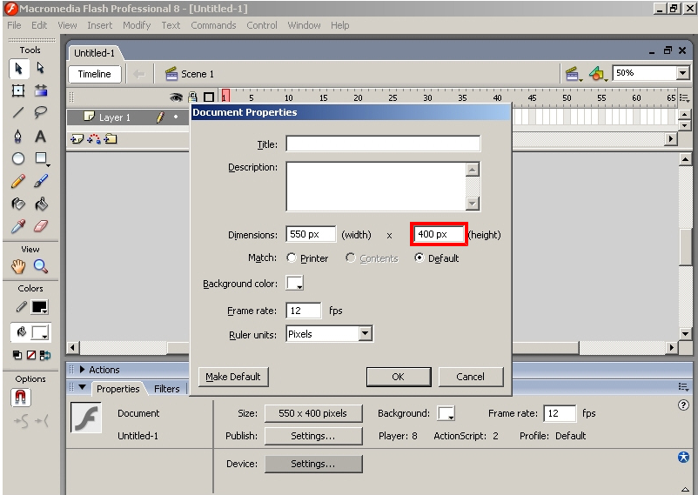Select the Contents match radio button

351,258
